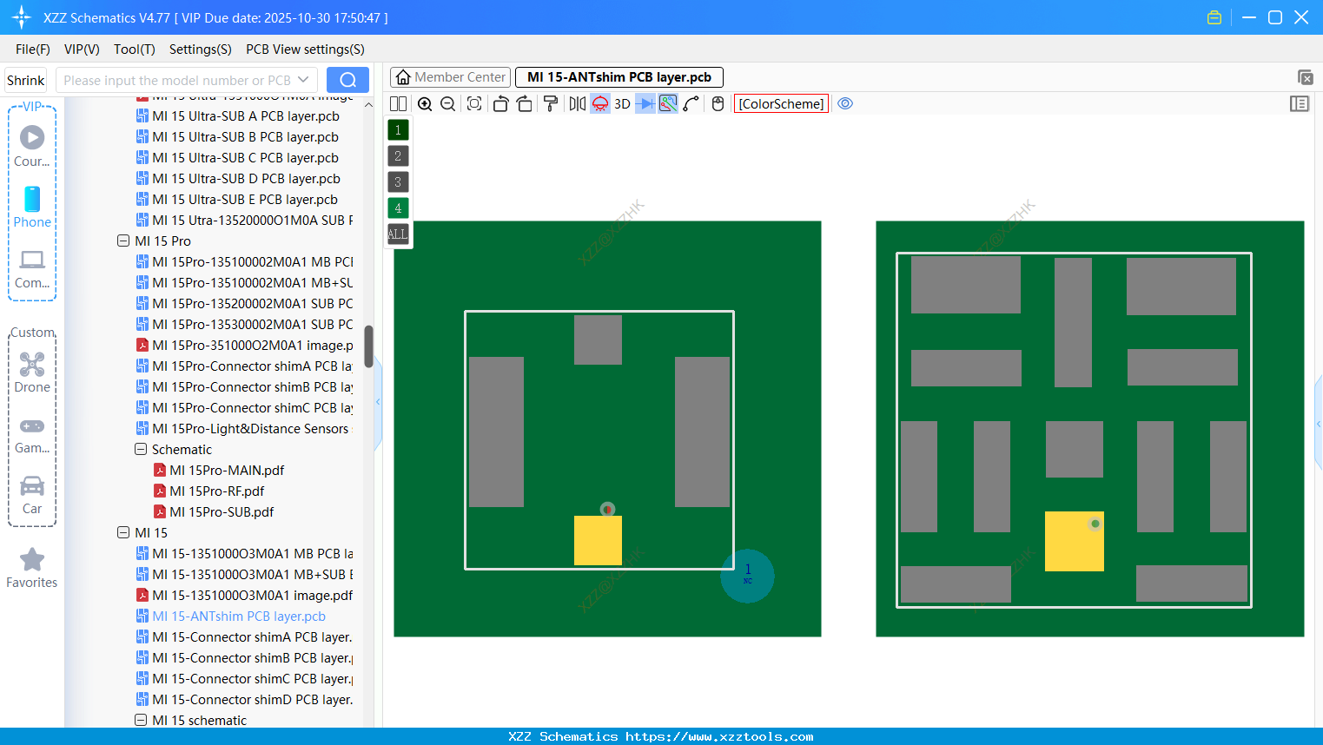The width and height of the screenshot is (1323, 745).
Task: Select the Zoom In tool
Action: (x=425, y=103)
